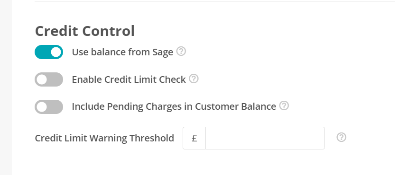The height and width of the screenshot is (175, 416).
Task: View help icon beside Include Pending Charges
Action: (284, 105)
